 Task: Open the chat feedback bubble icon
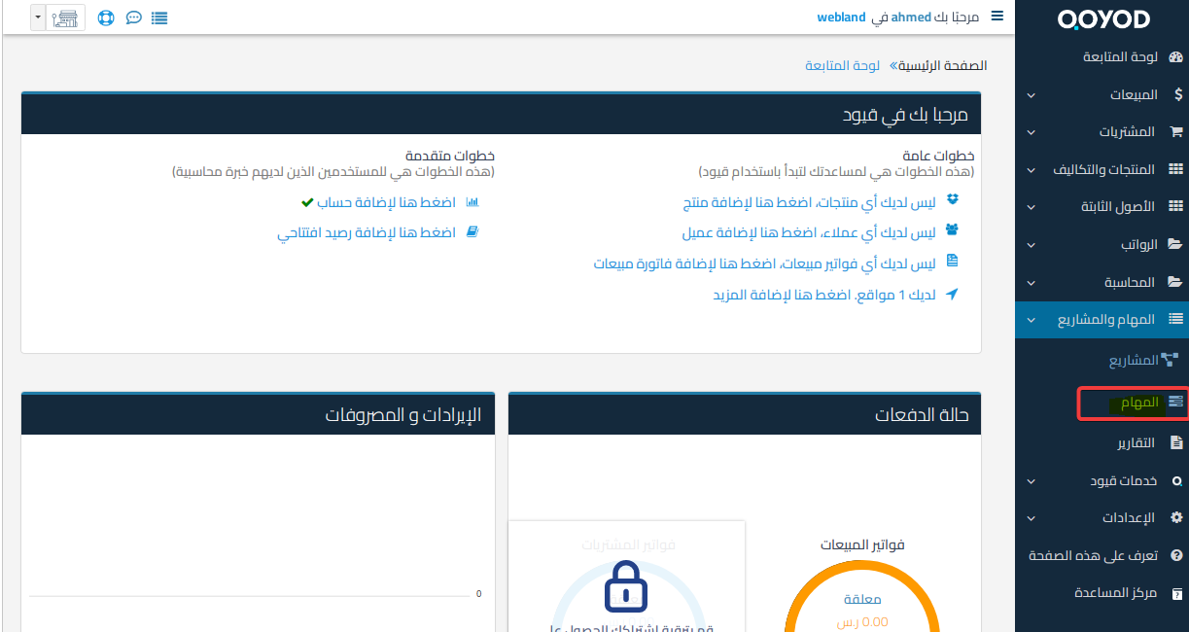tap(133, 17)
